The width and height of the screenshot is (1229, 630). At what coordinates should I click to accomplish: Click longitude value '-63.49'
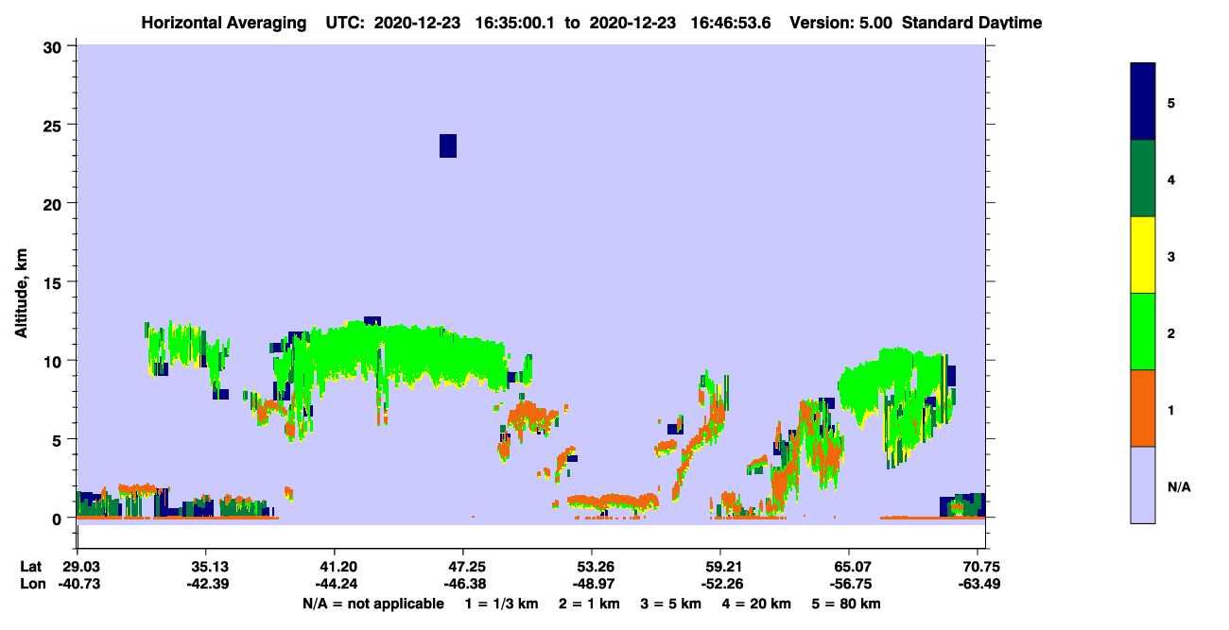(x=980, y=583)
